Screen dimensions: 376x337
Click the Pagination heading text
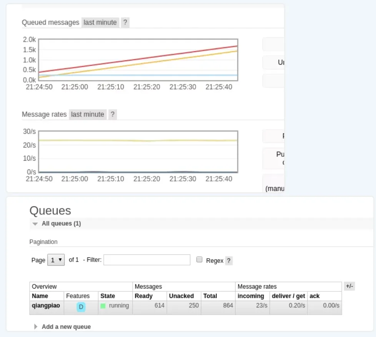pyautogui.click(x=43, y=242)
